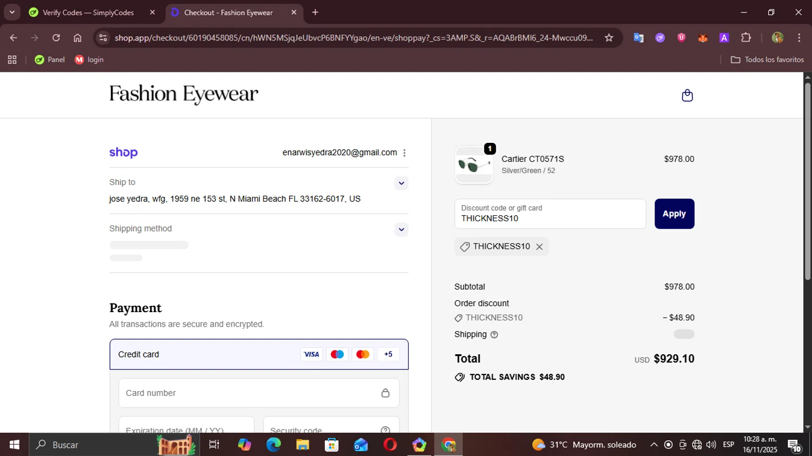Click the Fashion Eyewear logo

coord(184,94)
